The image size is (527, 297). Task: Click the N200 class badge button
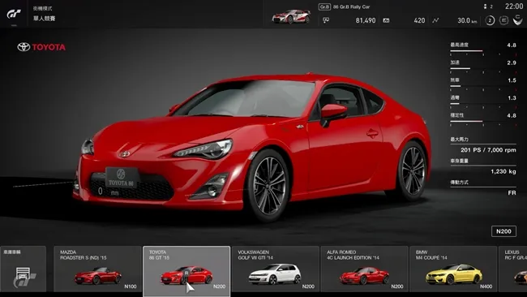coord(503,231)
